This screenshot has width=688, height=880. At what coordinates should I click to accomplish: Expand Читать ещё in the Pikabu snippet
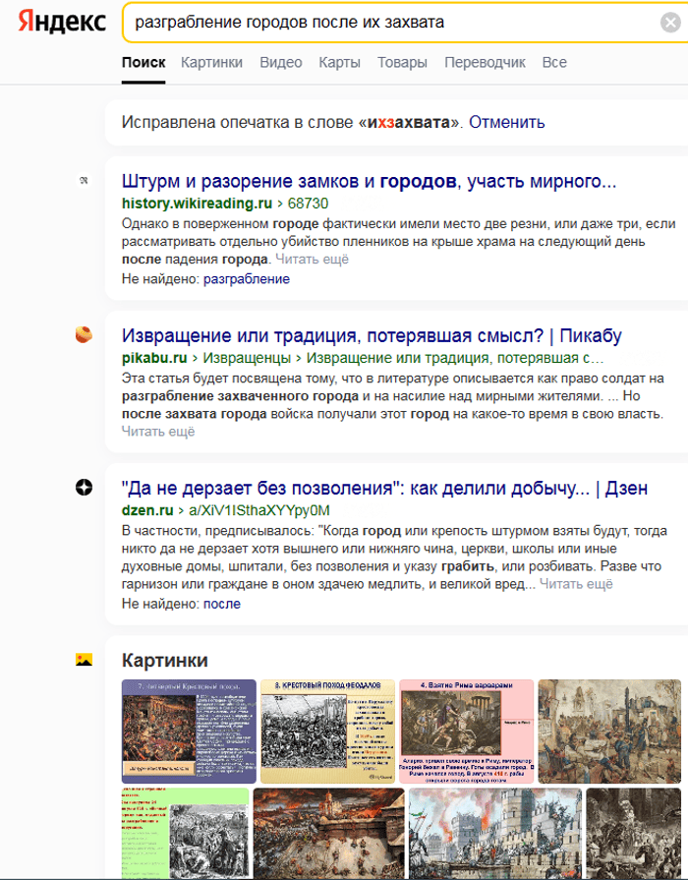click(x=158, y=431)
